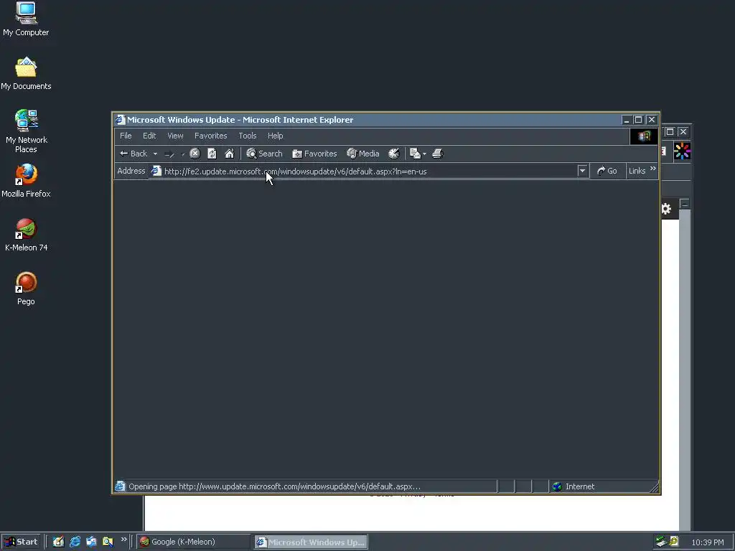Select the Pego desktop shortcut
Viewport: 735px width, 551px height.
pyautogui.click(x=26, y=289)
